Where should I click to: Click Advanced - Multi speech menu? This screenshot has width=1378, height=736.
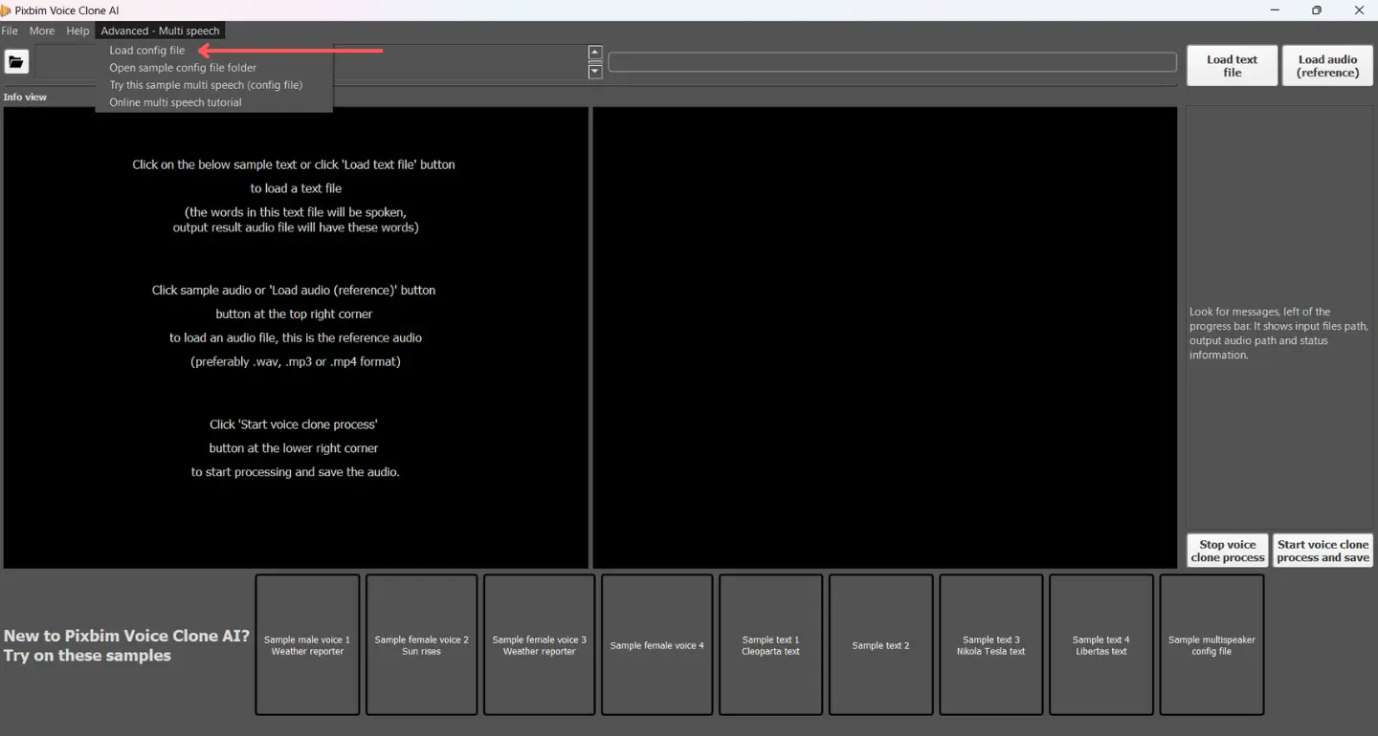(160, 31)
